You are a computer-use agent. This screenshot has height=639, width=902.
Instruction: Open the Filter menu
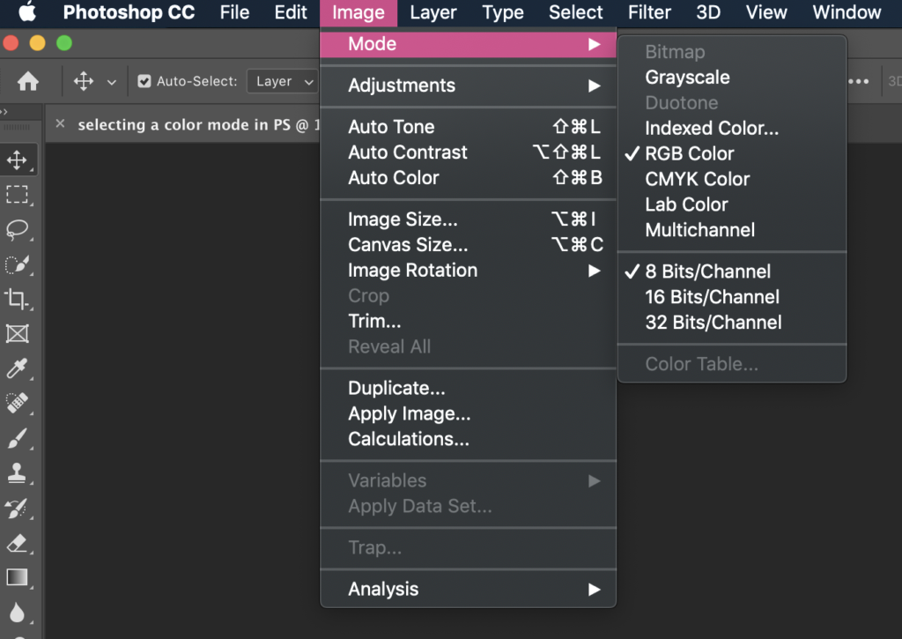tap(649, 12)
